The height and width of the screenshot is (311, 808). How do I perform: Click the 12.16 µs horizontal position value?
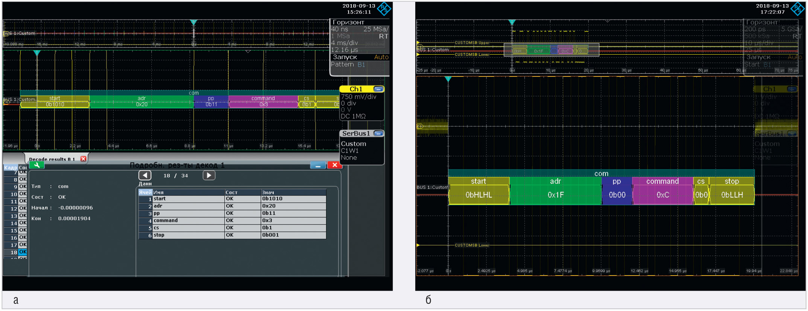(x=345, y=50)
